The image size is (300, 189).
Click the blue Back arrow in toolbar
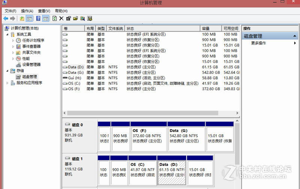[6, 18]
